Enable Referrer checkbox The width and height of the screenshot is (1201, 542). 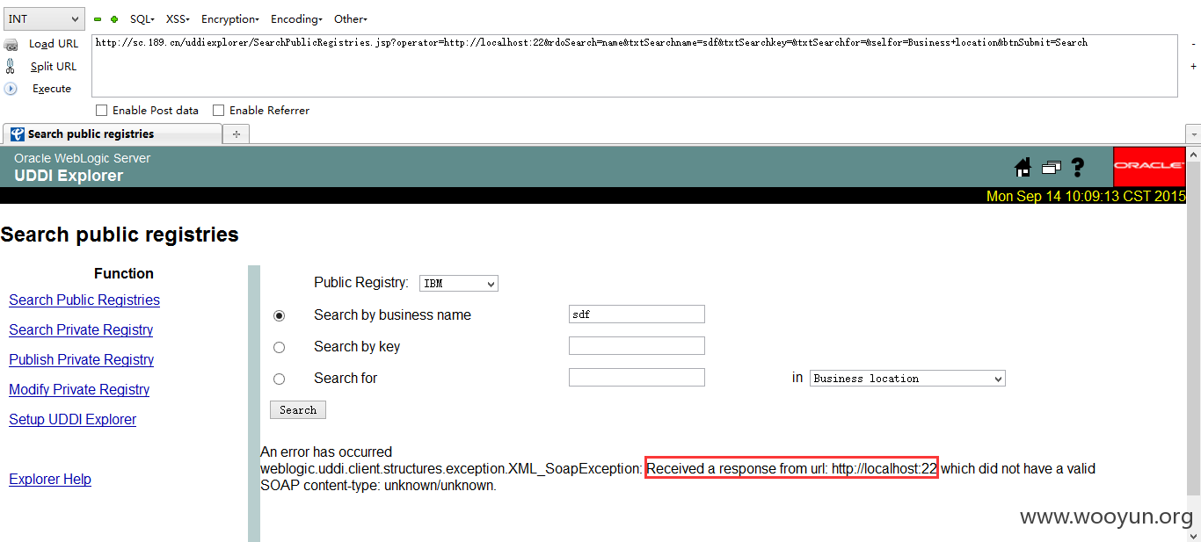coord(219,111)
